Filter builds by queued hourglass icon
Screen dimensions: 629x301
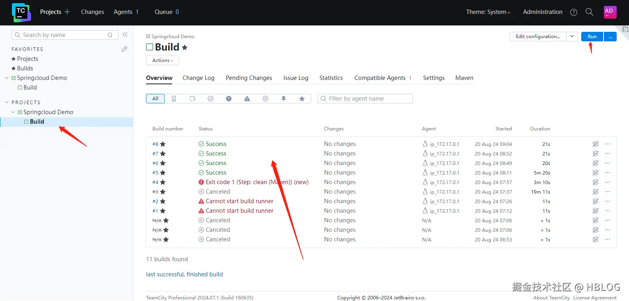pos(174,99)
